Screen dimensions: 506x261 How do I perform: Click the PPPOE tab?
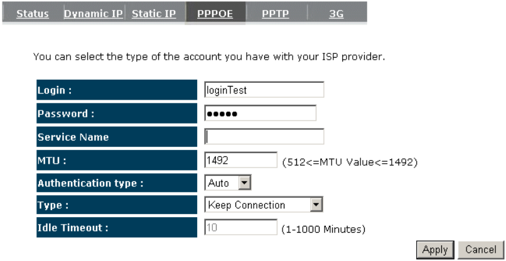tap(215, 14)
